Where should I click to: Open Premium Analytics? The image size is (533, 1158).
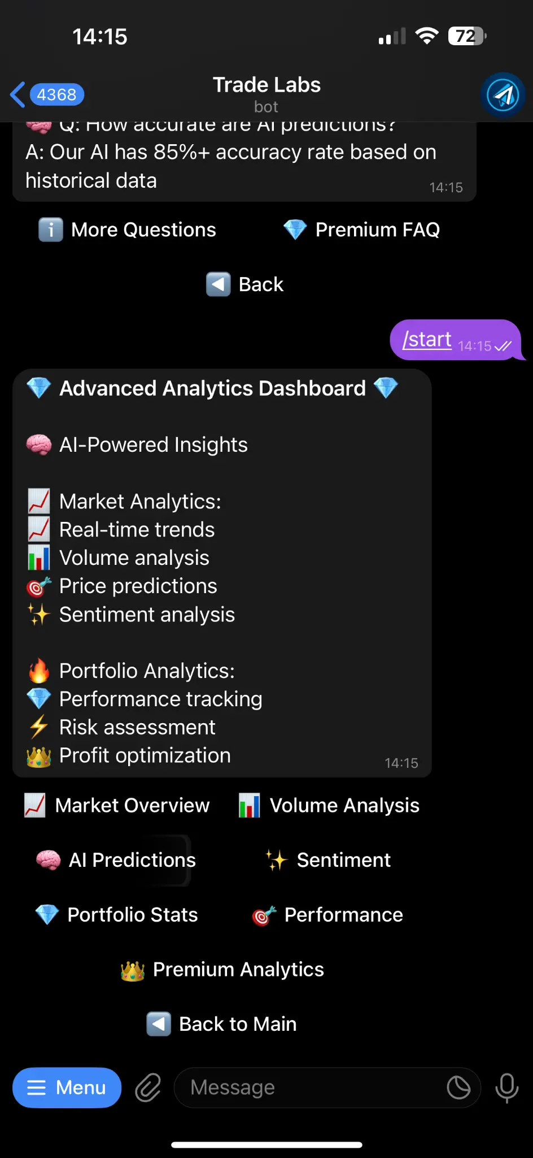click(x=222, y=970)
